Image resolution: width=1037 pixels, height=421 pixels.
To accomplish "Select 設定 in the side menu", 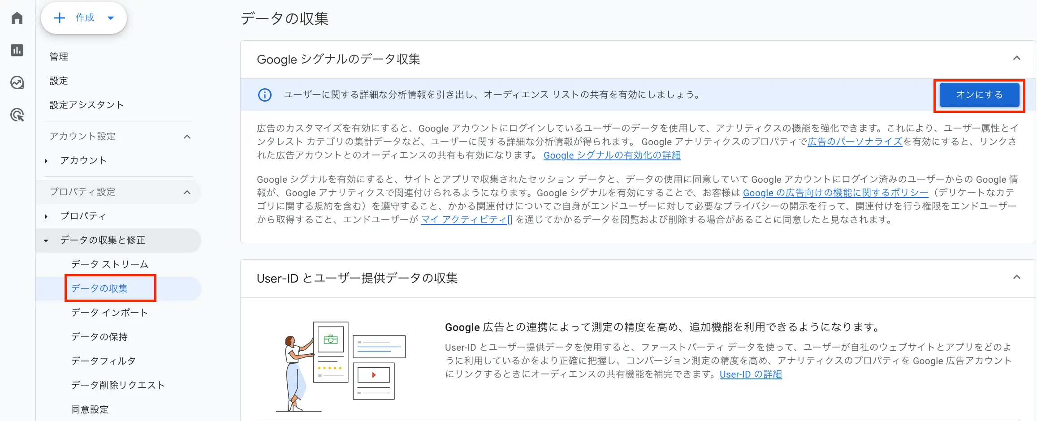I will [x=59, y=81].
